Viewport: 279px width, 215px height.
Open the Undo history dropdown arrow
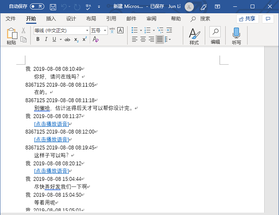tap(69, 7)
